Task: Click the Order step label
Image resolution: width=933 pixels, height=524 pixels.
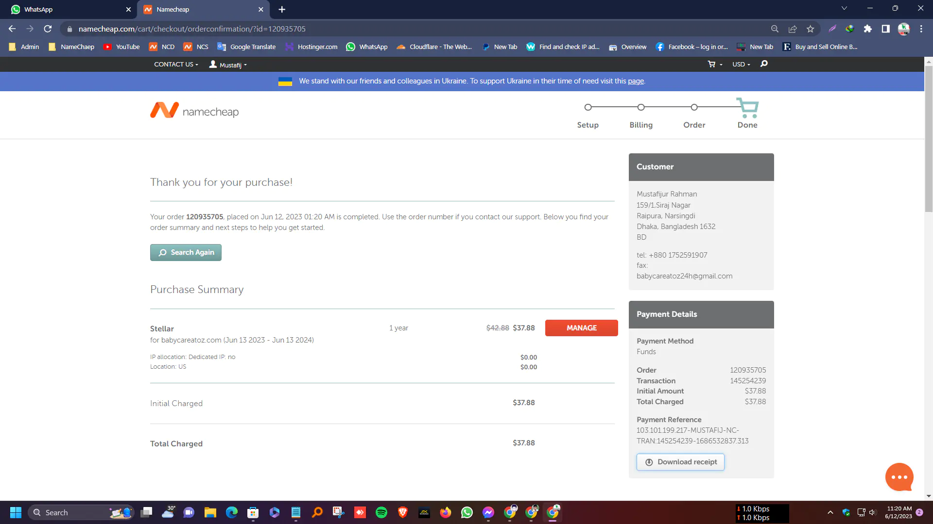Action: tap(694, 125)
